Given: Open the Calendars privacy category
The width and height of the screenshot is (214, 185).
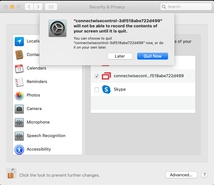Looking at the screenshot, I should click(x=48, y=68).
